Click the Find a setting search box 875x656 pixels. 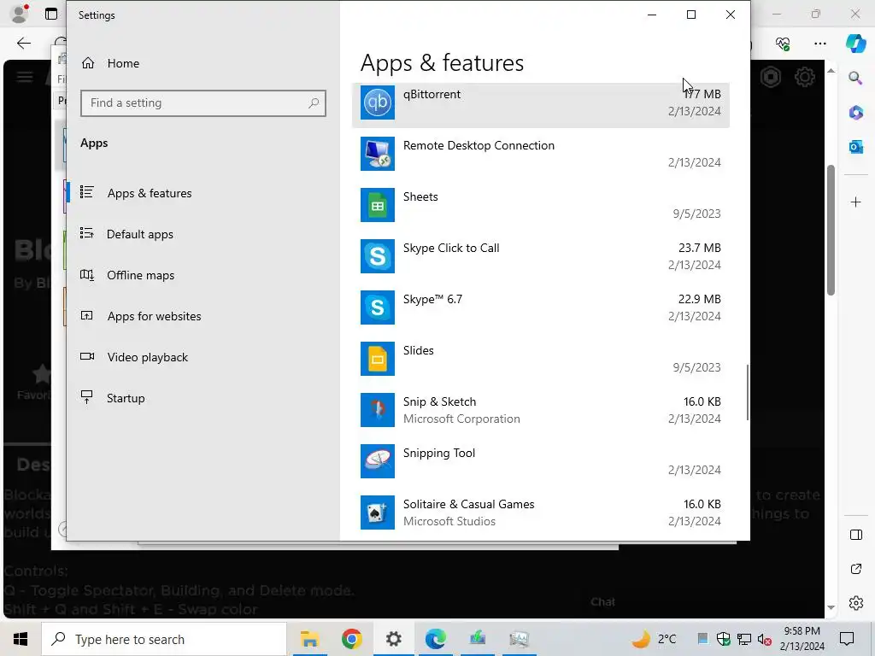pos(203,103)
